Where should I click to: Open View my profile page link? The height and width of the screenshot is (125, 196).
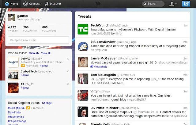[28, 20]
